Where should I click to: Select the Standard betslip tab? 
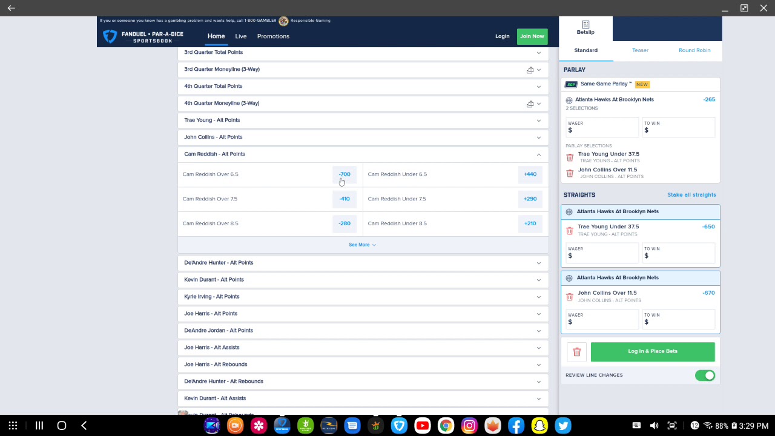585,50
